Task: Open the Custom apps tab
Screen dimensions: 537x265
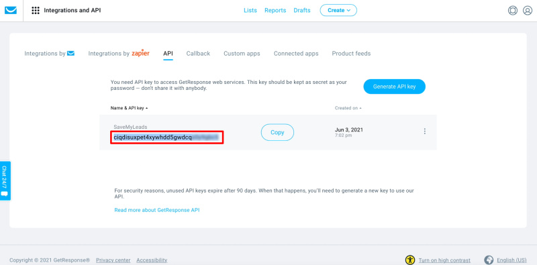Action: click(x=242, y=54)
